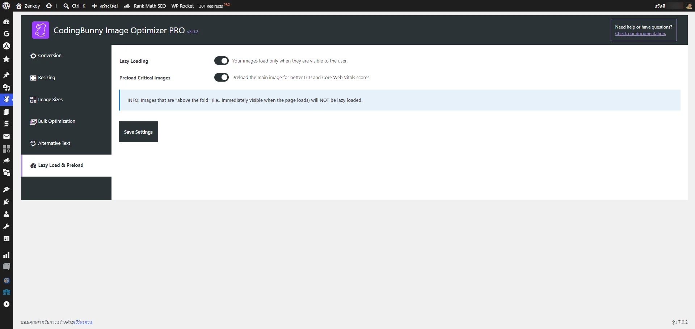Click the version 7.0.2 footer text
The width and height of the screenshot is (695, 329).
pyautogui.click(x=679, y=322)
